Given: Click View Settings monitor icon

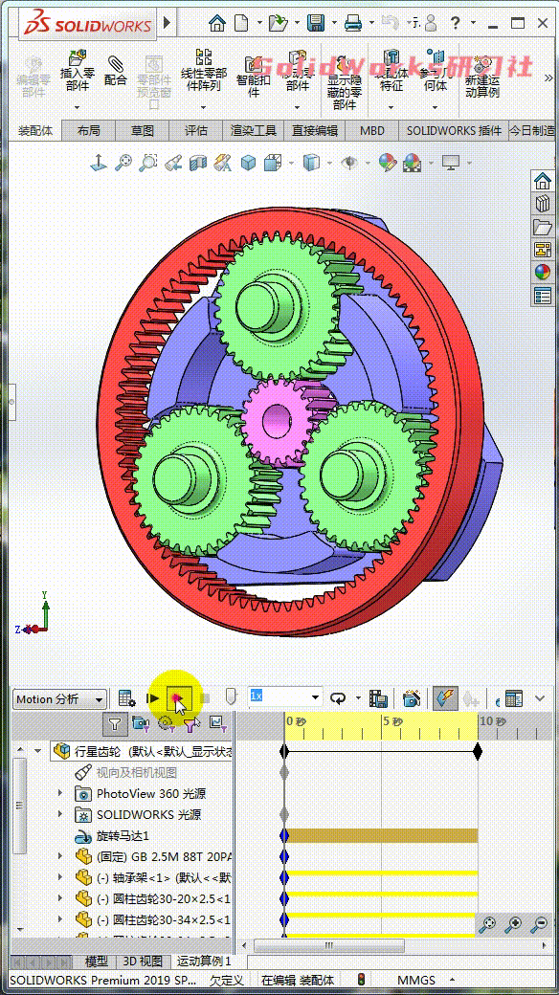Looking at the screenshot, I should point(451,163).
